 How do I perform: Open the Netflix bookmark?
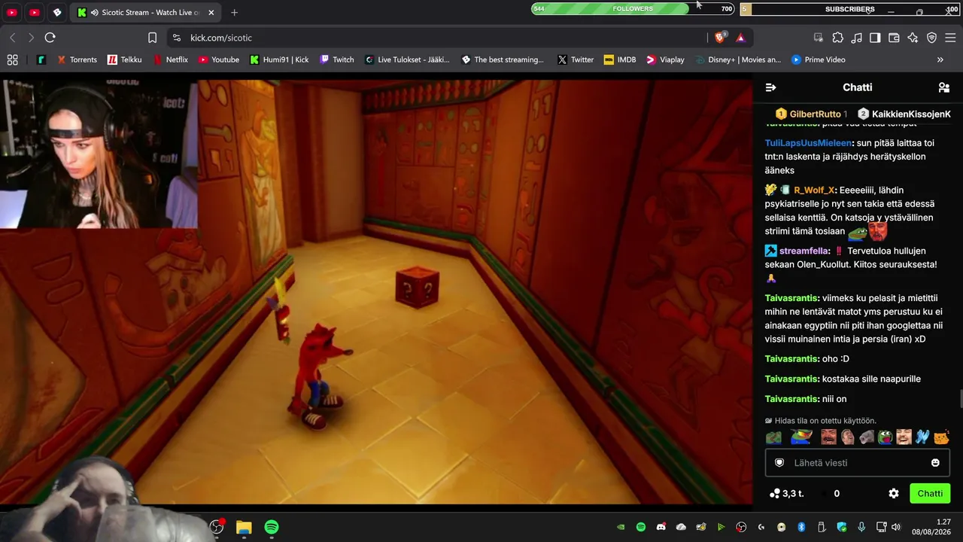coord(170,59)
